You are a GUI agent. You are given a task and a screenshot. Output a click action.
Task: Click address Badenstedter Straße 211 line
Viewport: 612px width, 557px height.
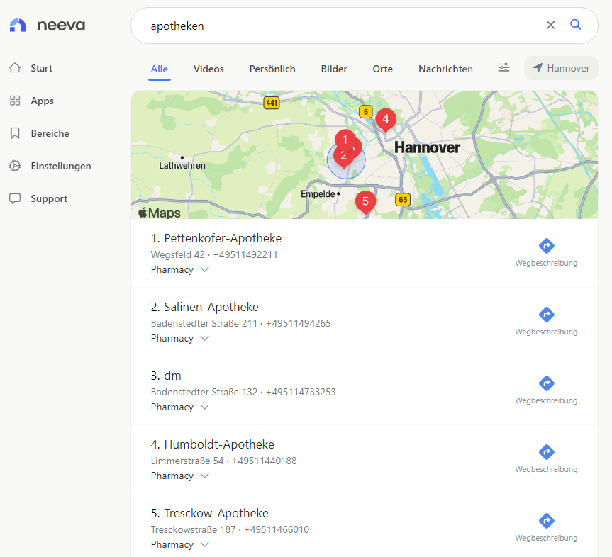click(240, 323)
